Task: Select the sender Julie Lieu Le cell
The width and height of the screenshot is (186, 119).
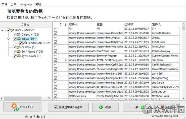Action: click(165, 91)
